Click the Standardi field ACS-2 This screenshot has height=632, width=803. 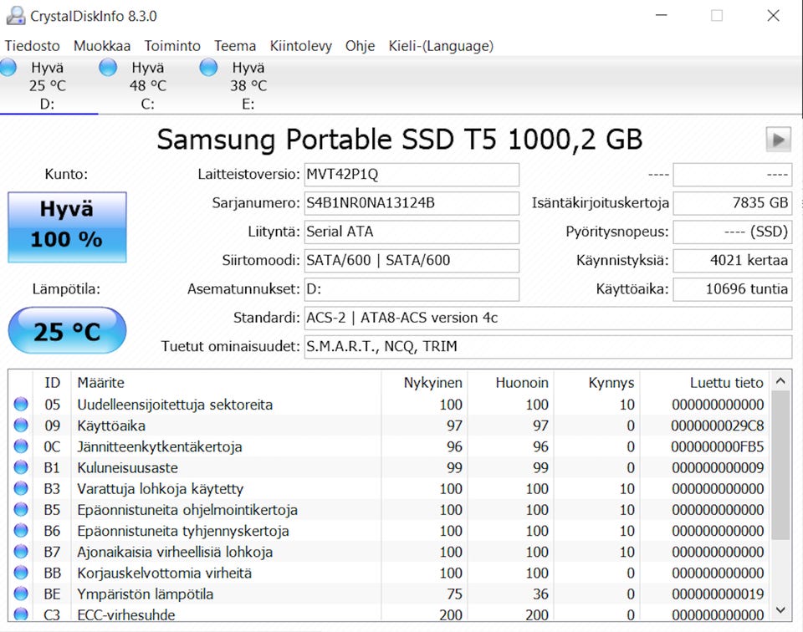548,318
